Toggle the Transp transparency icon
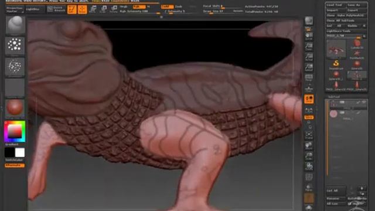The image size is (375, 211). (309, 188)
